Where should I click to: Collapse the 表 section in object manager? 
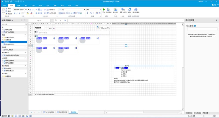25,27
